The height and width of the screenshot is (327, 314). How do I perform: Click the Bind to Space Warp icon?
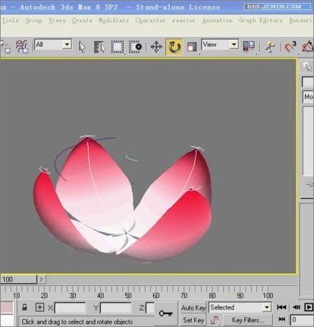(x=22, y=47)
